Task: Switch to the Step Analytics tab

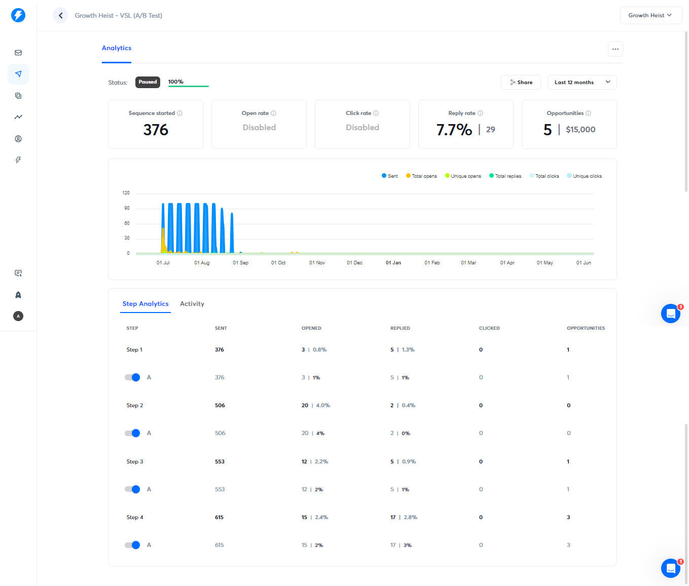Action: pyautogui.click(x=146, y=304)
